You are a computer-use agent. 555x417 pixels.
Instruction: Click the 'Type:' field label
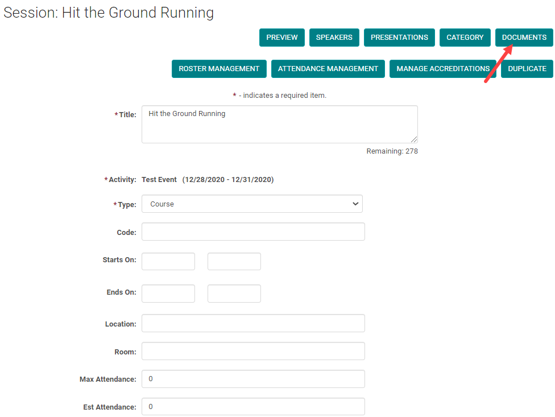coord(127,205)
